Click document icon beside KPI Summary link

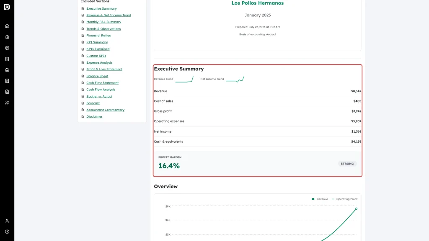coord(83,42)
